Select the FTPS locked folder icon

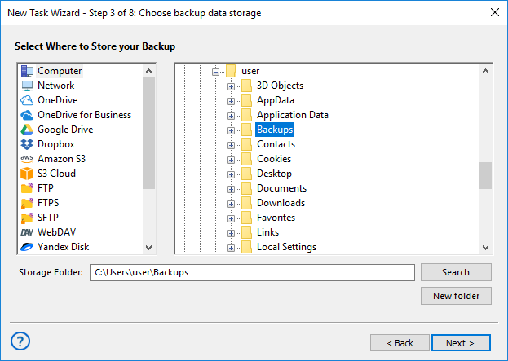(x=27, y=203)
